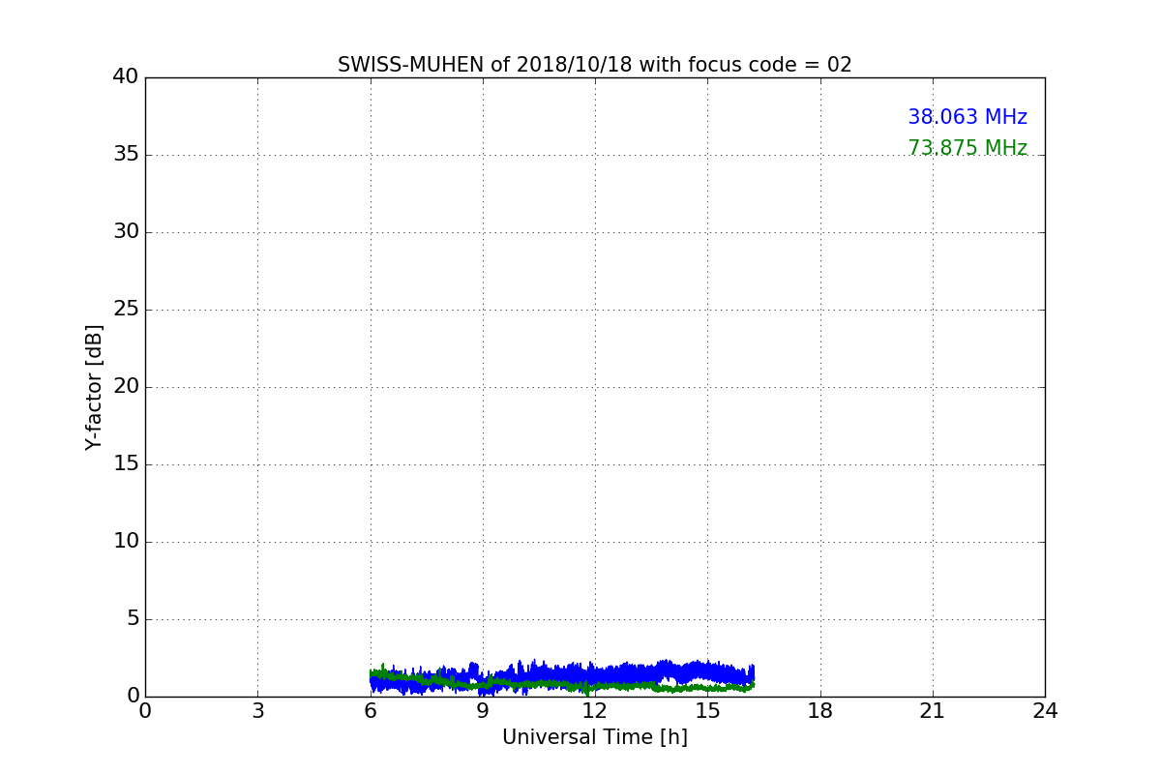Image resolution: width=1161 pixels, height=774 pixels.
Task: Click the x-axis tick label 3
Action: tap(257, 711)
